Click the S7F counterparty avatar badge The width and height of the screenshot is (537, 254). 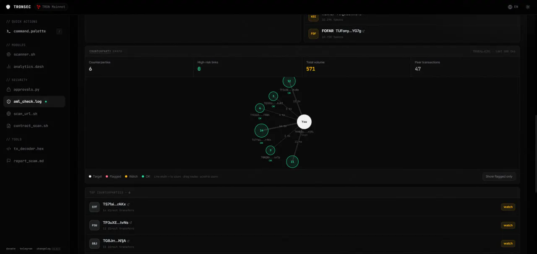coord(94,207)
